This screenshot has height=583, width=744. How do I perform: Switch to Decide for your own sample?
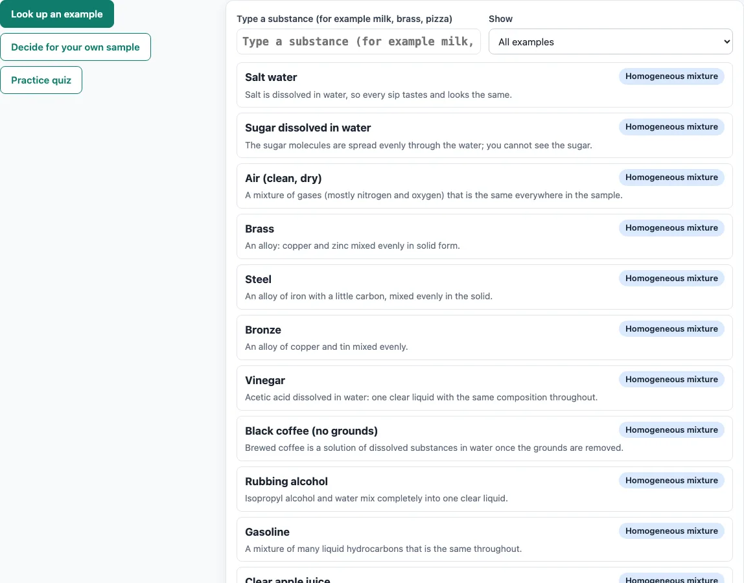(75, 47)
